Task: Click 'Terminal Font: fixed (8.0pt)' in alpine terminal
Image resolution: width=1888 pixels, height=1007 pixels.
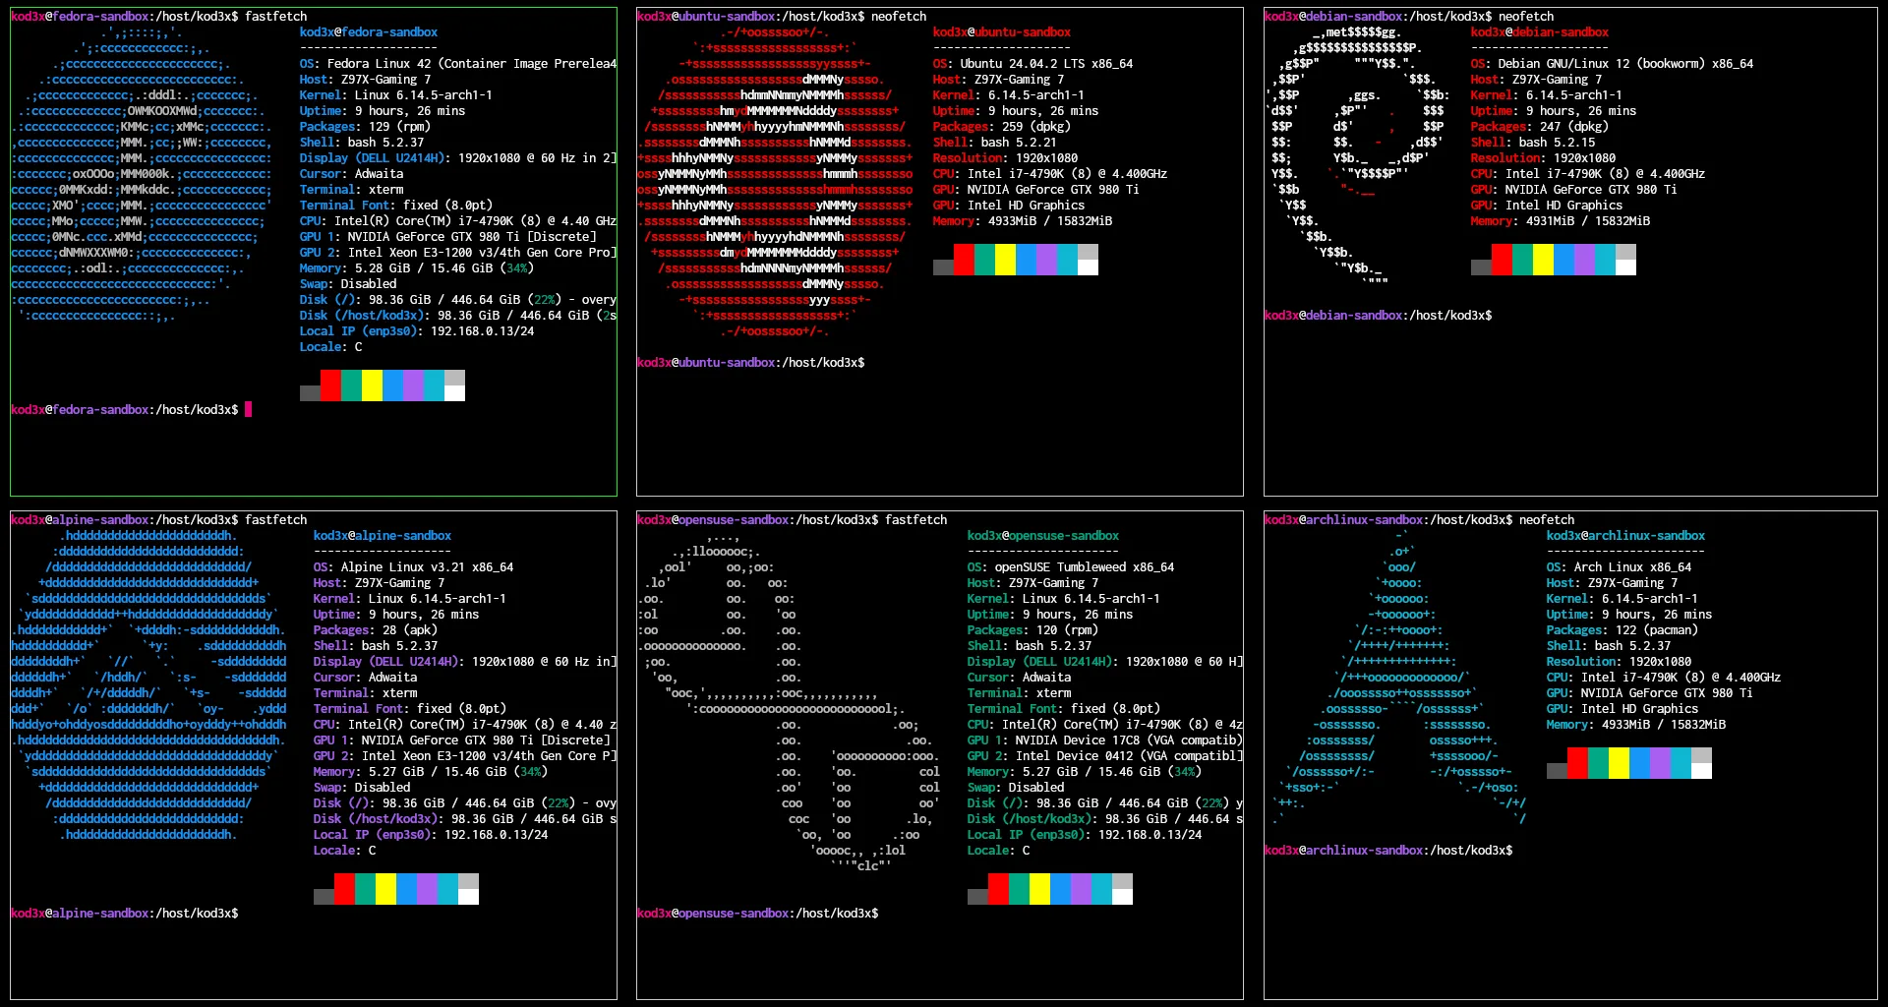Action: [x=410, y=709]
